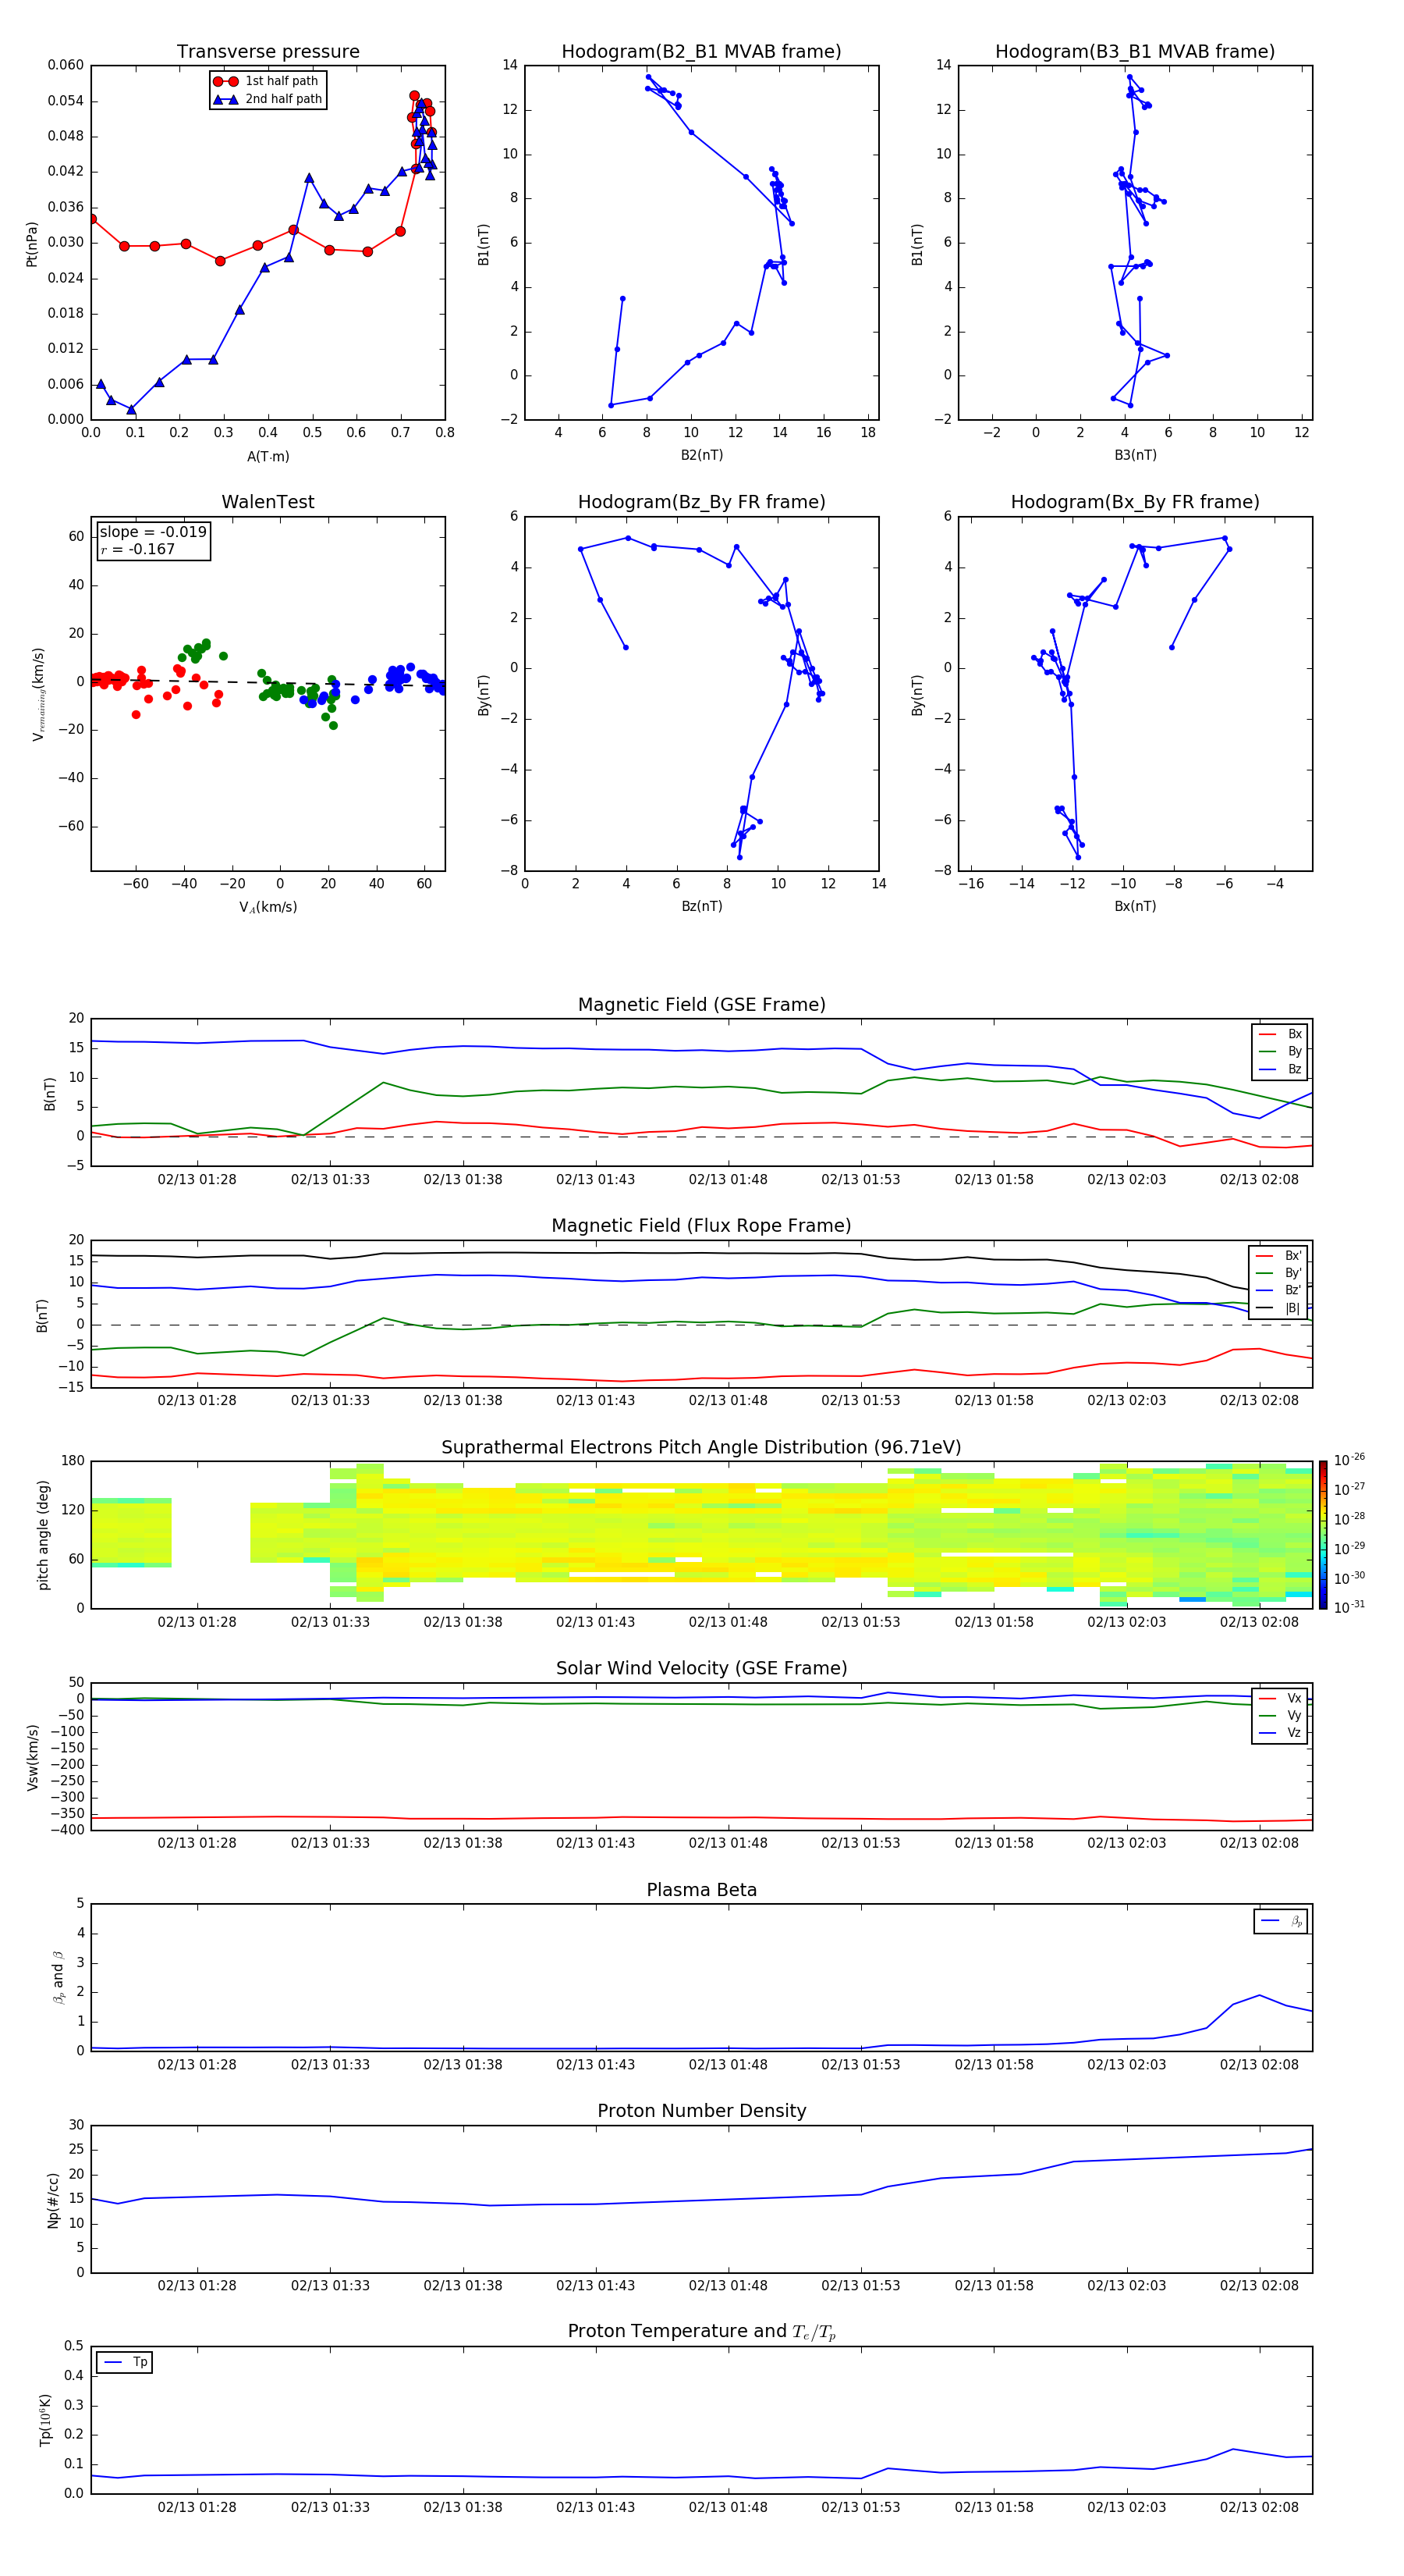Viewport: 1404px width, 2576px height.
Task: Click 'Np(#/cc)' y-axis label
Action: 53,2200
